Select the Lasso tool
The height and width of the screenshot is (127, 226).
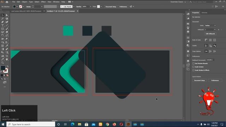7,19
